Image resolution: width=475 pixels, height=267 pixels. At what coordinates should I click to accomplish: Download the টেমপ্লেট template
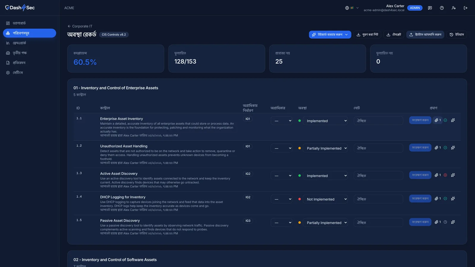(x=394, y=35)
